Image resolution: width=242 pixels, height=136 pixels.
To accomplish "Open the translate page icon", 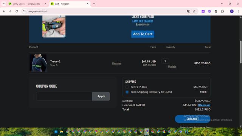I will pos(188,11).
